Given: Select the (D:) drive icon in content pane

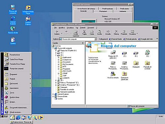Looking at the screenshot, I should pyautogui.click(x=136, y=54).
